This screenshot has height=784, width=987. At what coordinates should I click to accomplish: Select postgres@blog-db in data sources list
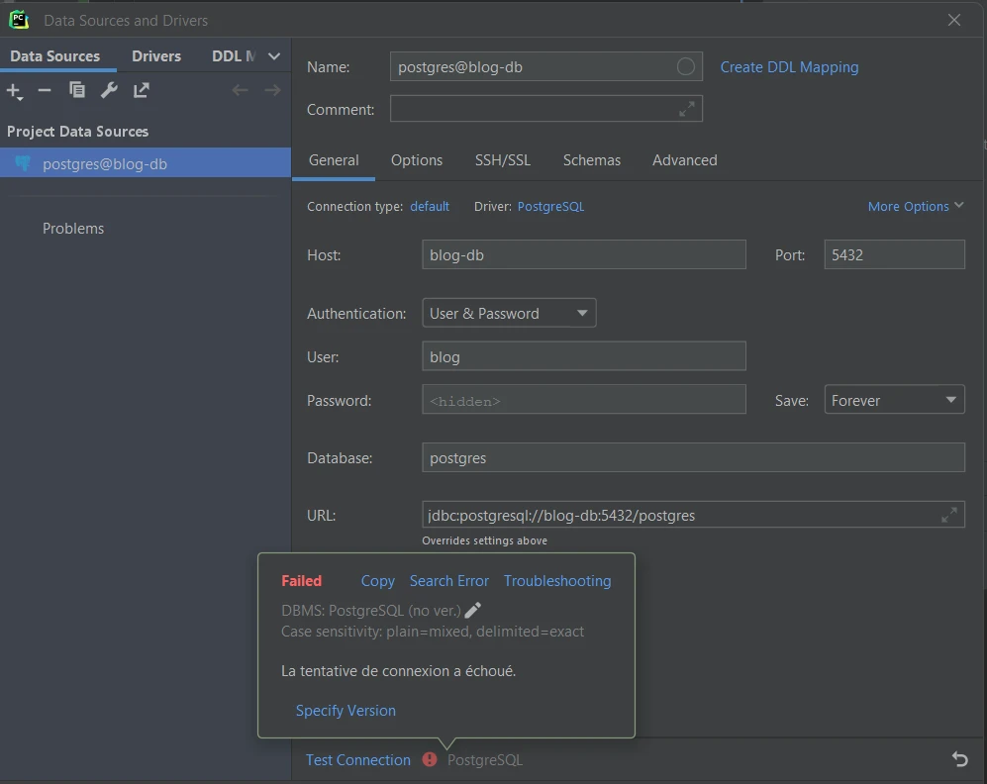pyautogui.click(x=105, y=164)
